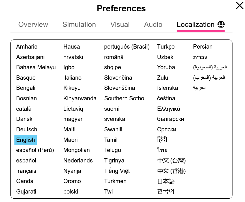Select Deutsch as the language

coord(27,129)
